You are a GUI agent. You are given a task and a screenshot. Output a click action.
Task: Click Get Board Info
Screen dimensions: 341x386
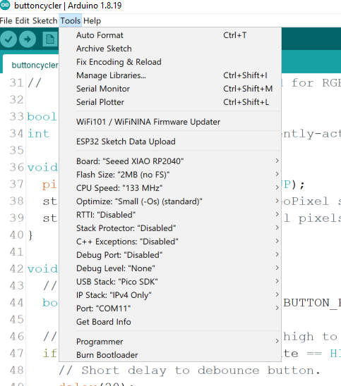tap(170, 322)
